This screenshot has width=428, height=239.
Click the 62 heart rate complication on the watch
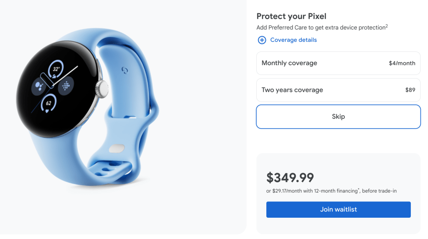[x=48, y=103]
